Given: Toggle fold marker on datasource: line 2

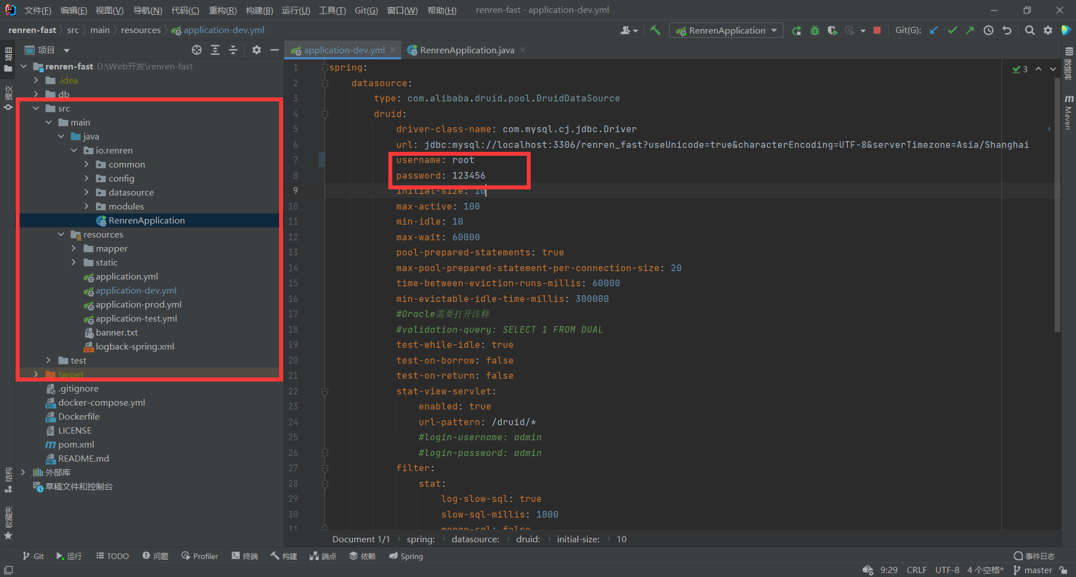Looking at the screenshot, I should tap(324, 83).
